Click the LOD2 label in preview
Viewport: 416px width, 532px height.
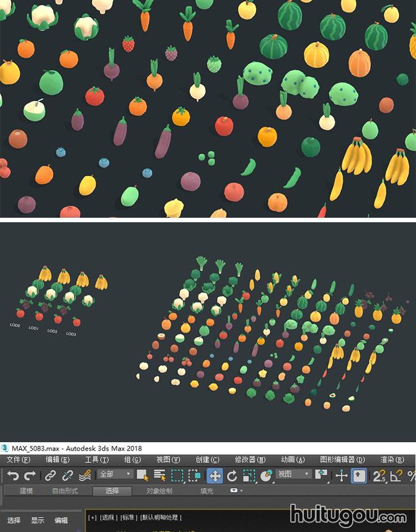[52, 331]
